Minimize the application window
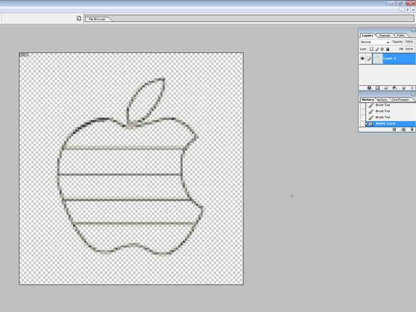The image size is (416, 312). (x=391, y=3)
